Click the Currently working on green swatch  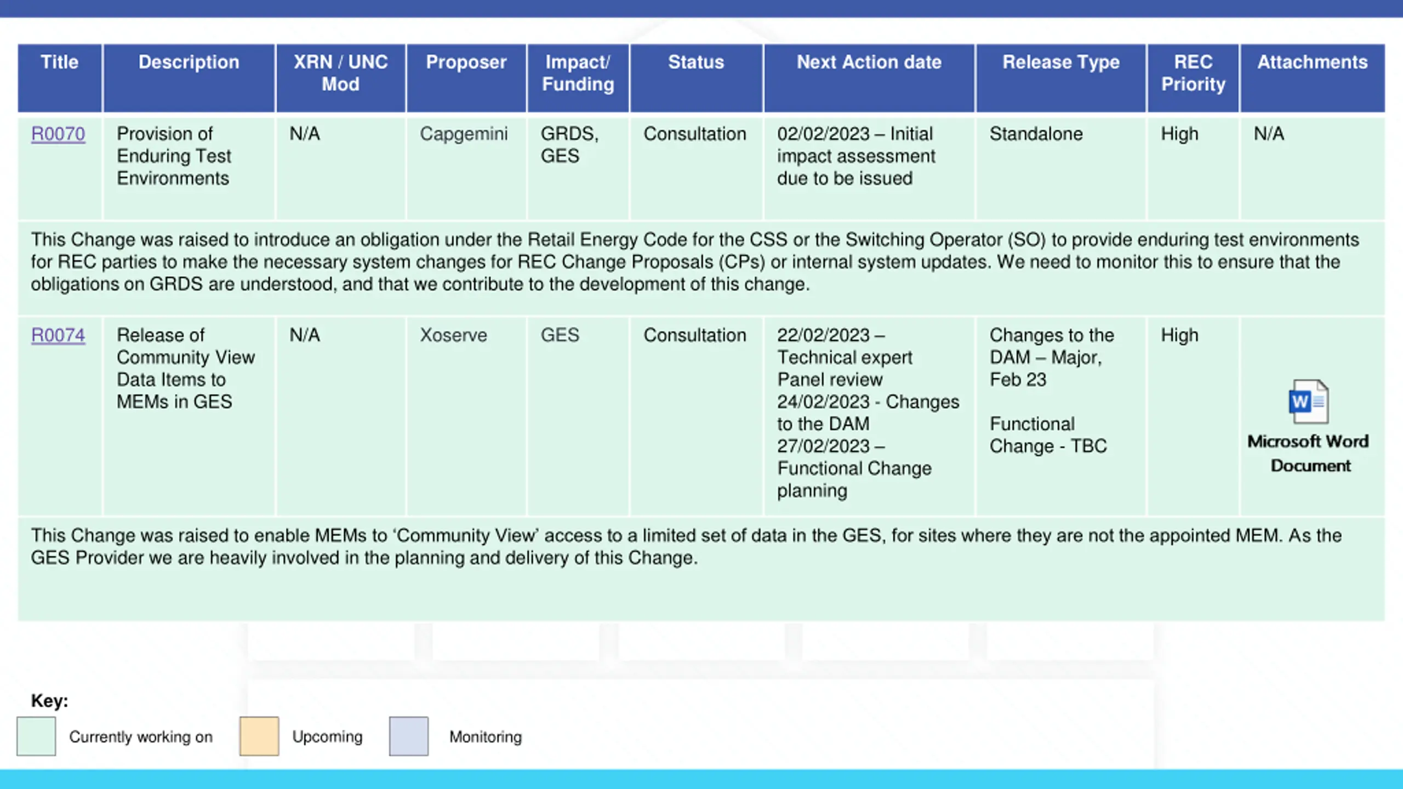tap(36, 736)
